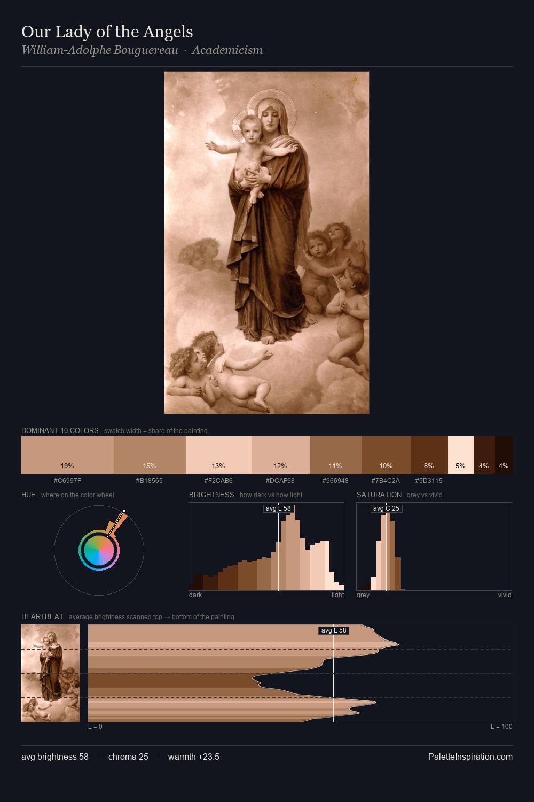Click the 'L = 0' axis label
The width and height of the screenshot is (534, 802).
pos(95,727)
